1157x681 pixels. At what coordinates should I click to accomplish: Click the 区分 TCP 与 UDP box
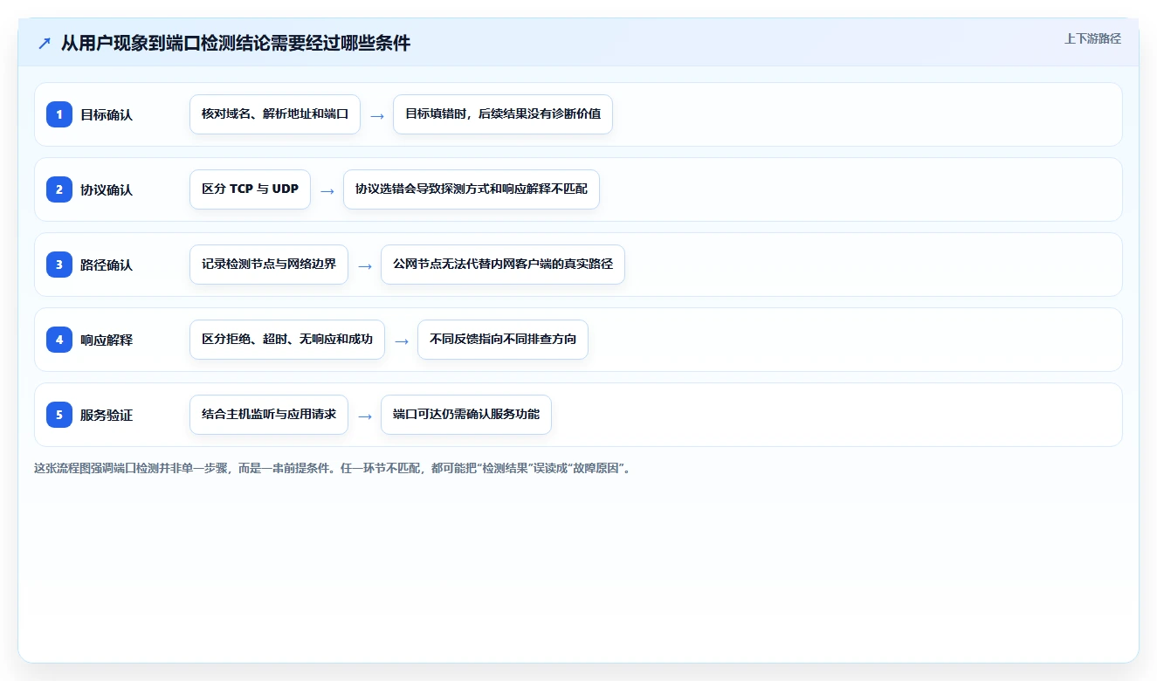(250, 189)
